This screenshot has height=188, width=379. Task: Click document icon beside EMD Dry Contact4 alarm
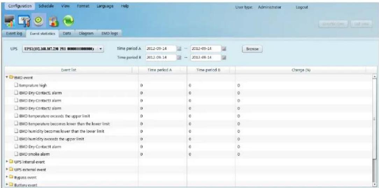16,146
